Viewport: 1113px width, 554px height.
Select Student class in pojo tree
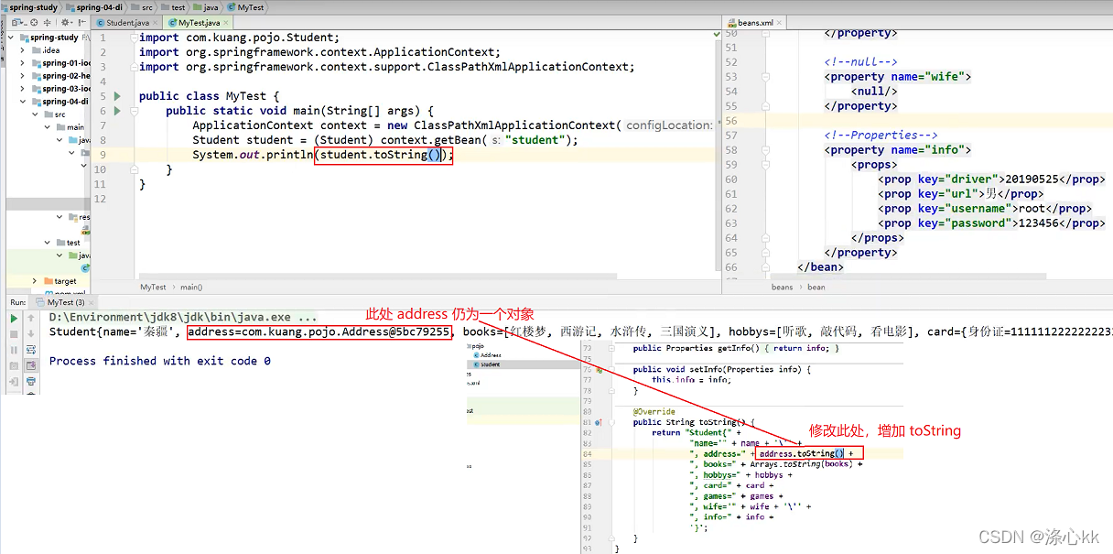(486, 364)
